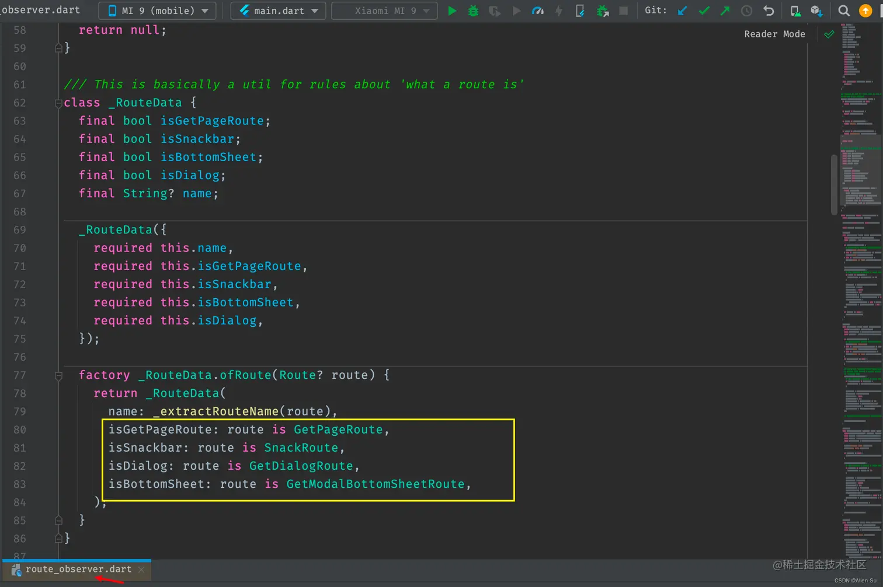Click the Flutter attach device icon
The height and width of the screenshot is (587, 883).
click(x=580, y=11)
